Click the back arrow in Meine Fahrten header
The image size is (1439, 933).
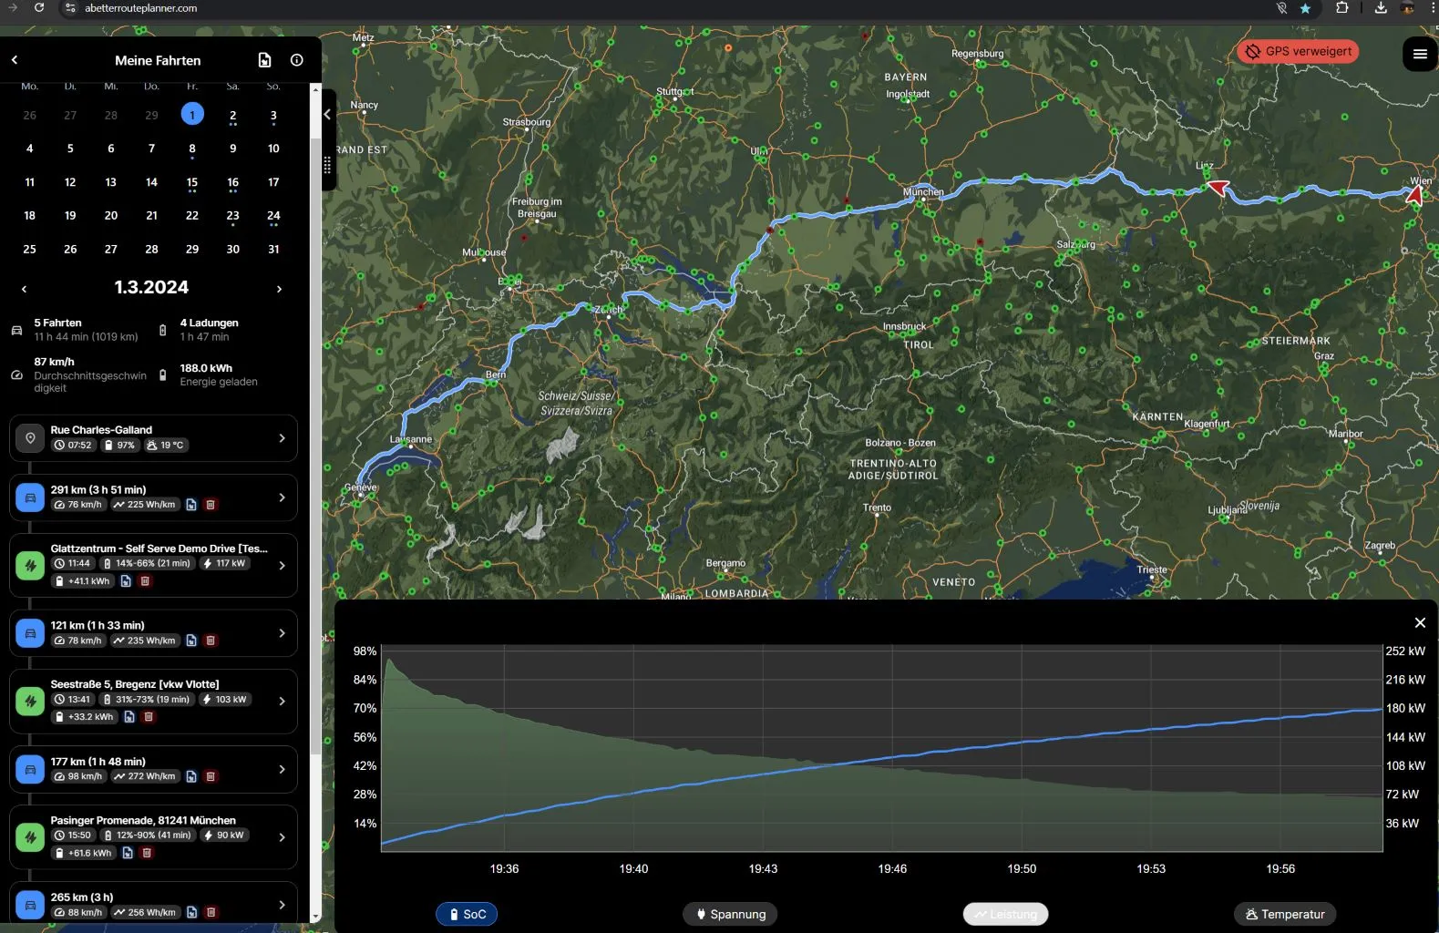point(15,60)
